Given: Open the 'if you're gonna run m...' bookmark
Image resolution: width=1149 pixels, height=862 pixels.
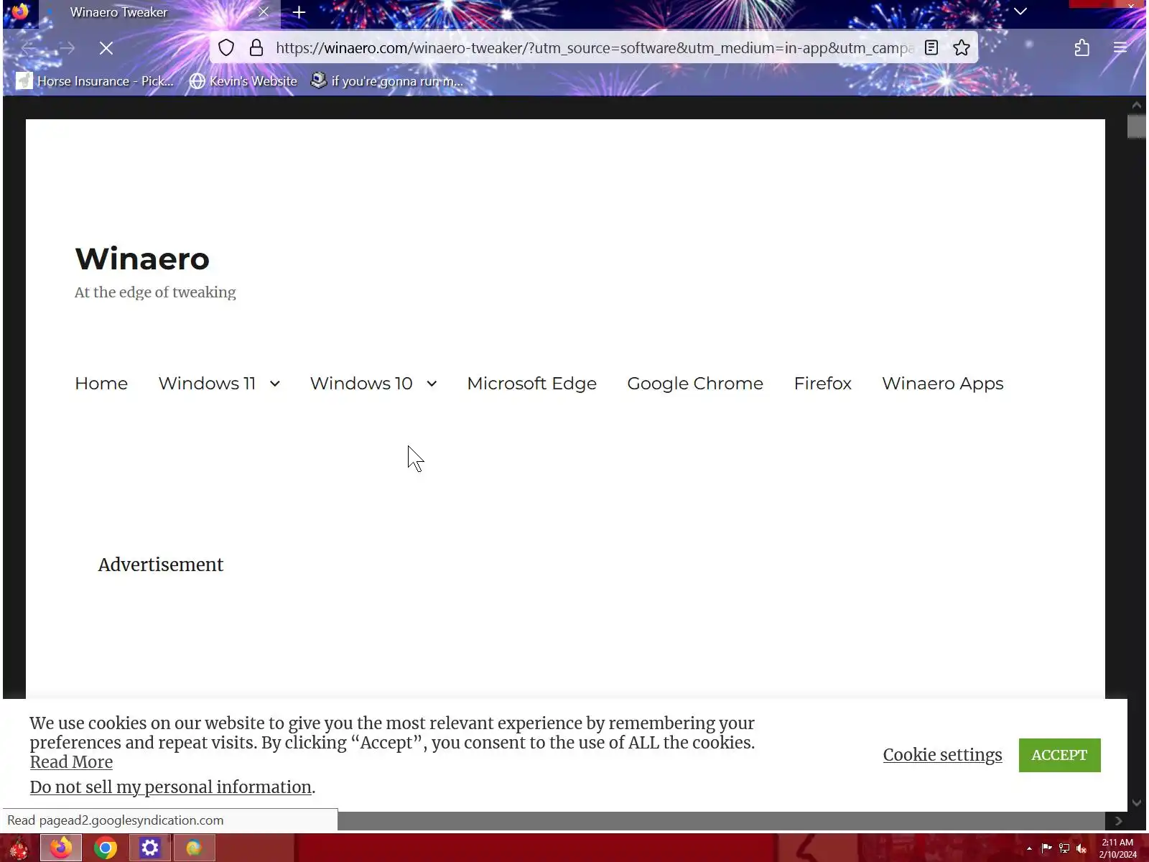Looking at the screenshot, I should tap(386, 81).
